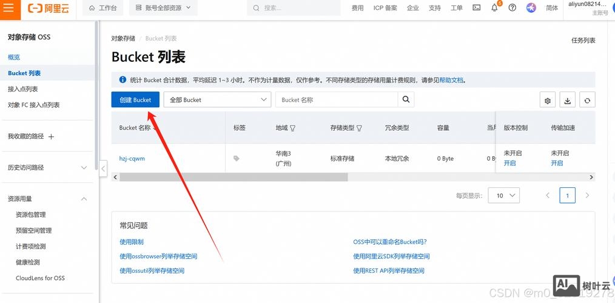Click the horizontal table scrollbar thumb
Image resolution: width=615 pixels, height=303 pixels.
click(234, 177)
